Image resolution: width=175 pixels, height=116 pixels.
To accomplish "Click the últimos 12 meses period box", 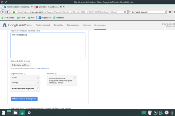I will [x=62, y=81].
